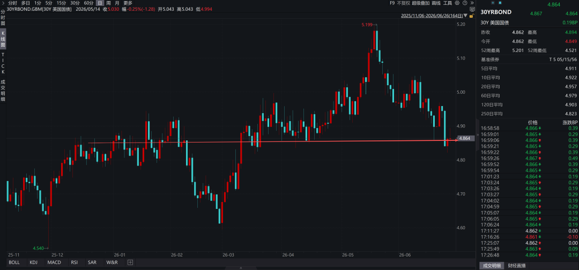The height and width of the screenshot is (270, 579).
Task: Open the 超级叠加 overlay menu
Action: coord(421,3)
